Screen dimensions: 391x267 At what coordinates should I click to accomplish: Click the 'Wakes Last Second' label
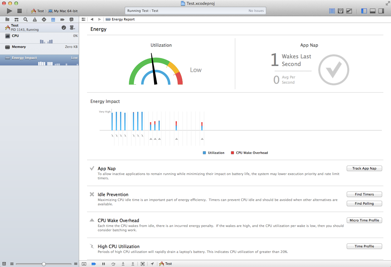coord(296,60)
